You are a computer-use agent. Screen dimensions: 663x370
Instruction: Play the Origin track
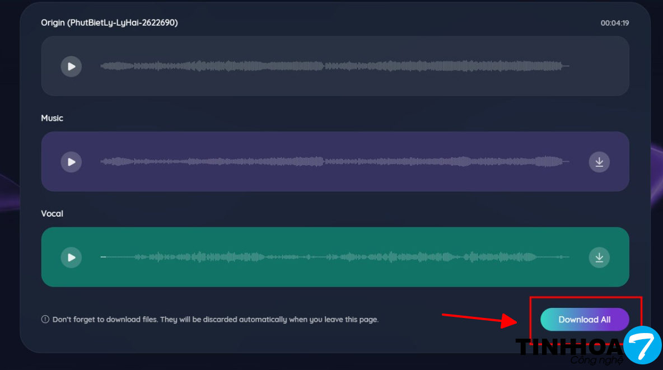point(71,66)
